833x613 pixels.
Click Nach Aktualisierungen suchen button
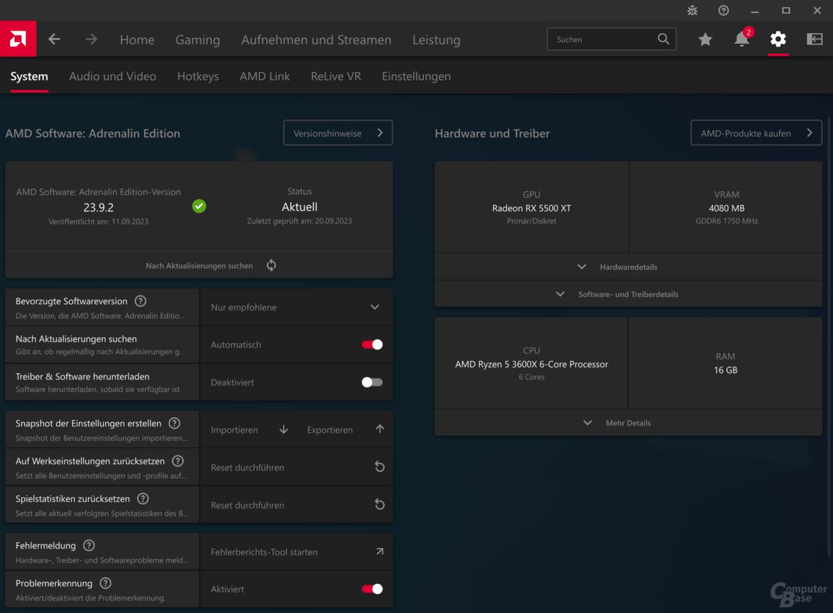199,265
